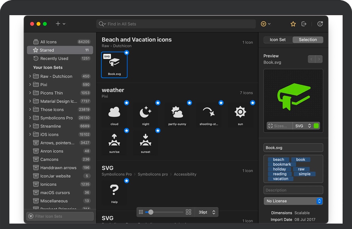Select Recently Used in sidebar
352x229 pixels.
click(54, 59)
